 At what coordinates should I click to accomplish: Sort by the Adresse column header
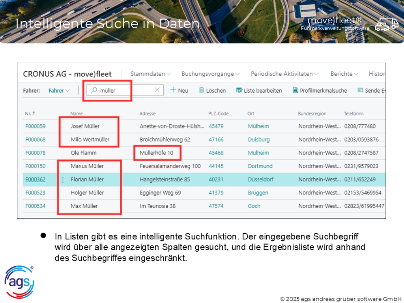148,114
